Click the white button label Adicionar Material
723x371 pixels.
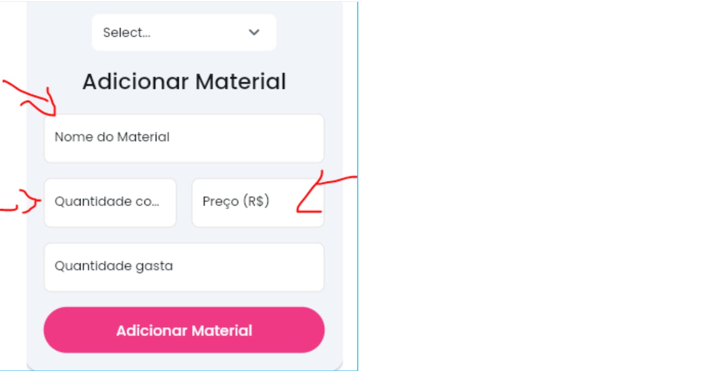184,331
